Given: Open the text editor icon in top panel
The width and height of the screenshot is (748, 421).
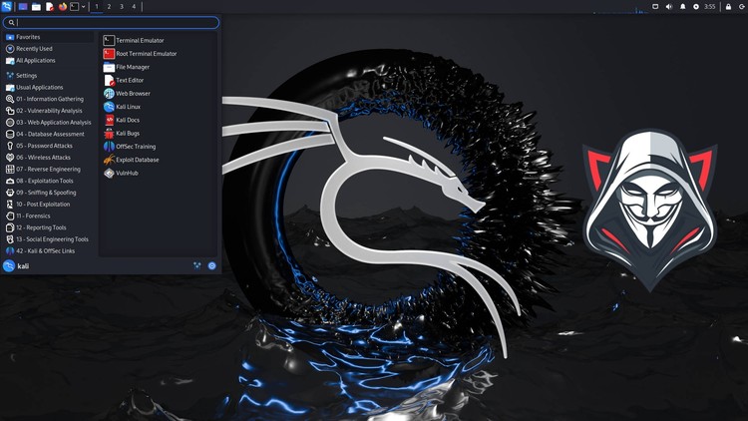Looking at the screenshot, I should coord(50,6).
